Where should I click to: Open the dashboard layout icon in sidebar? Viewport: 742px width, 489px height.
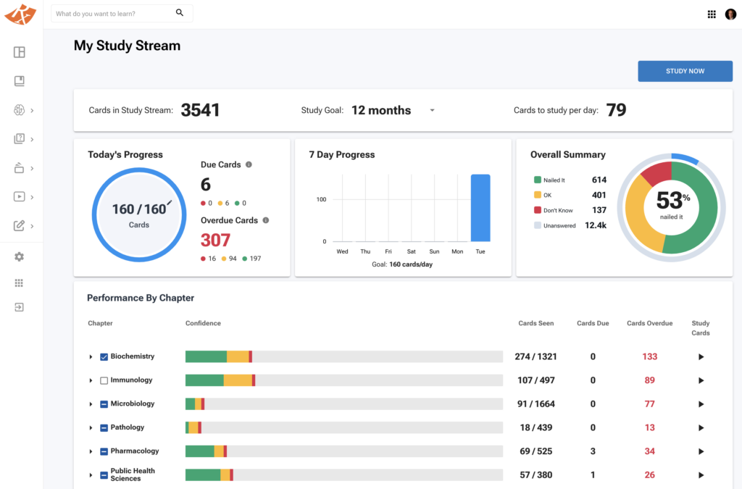[x=20, y=52]
